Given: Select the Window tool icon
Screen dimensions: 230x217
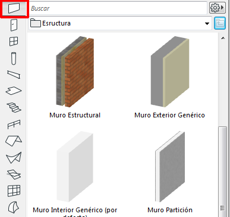Looking at the screenshot, I should click(x=14, y=42).
